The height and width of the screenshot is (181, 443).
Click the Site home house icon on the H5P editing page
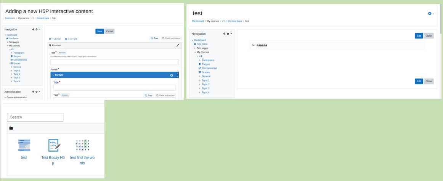coord(7,38)
